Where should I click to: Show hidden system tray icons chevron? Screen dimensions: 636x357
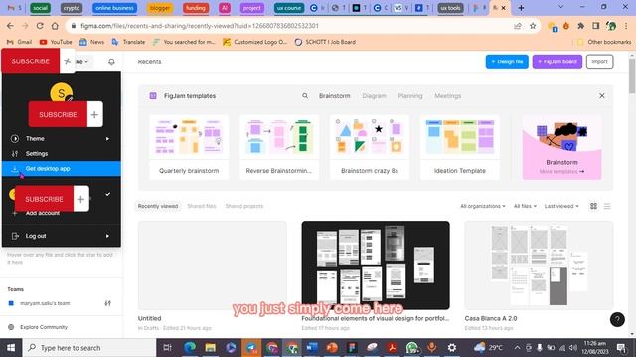coord(517,348)
